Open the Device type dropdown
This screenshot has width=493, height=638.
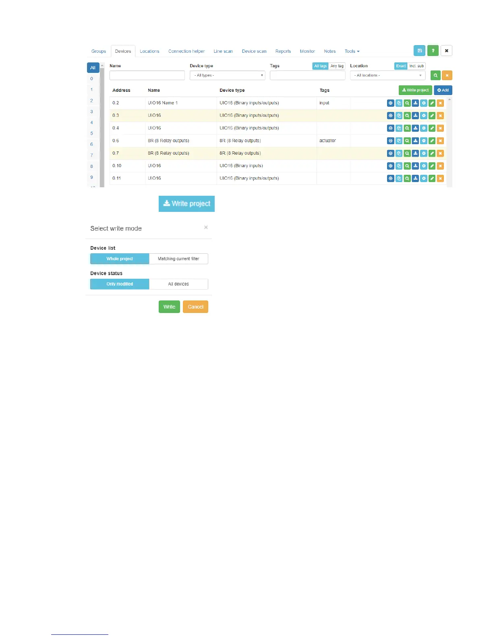[228, 75]
